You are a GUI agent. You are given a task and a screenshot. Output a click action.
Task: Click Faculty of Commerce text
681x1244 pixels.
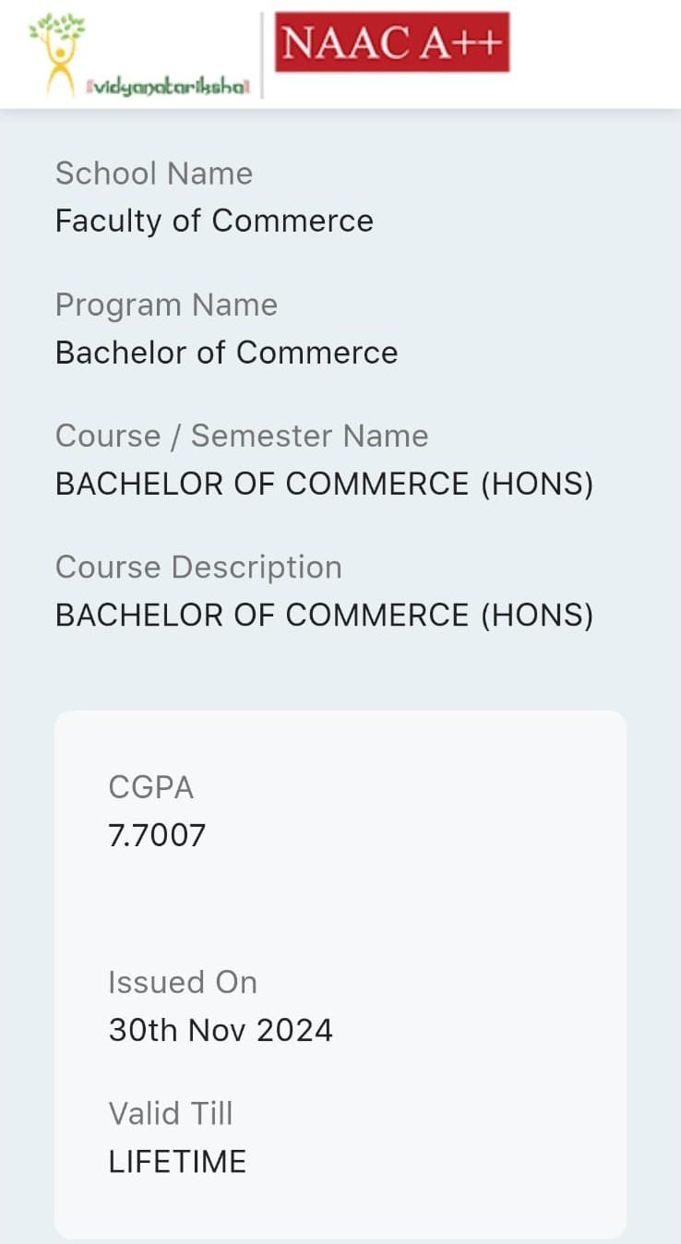pos(214,221)
